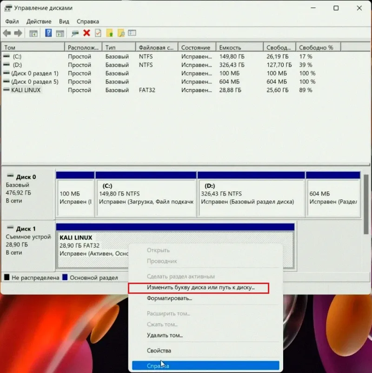Viewport: 372px width, 373px height.
Task: Select highlighted Справка in context menu
Action: tap(206, 366)
